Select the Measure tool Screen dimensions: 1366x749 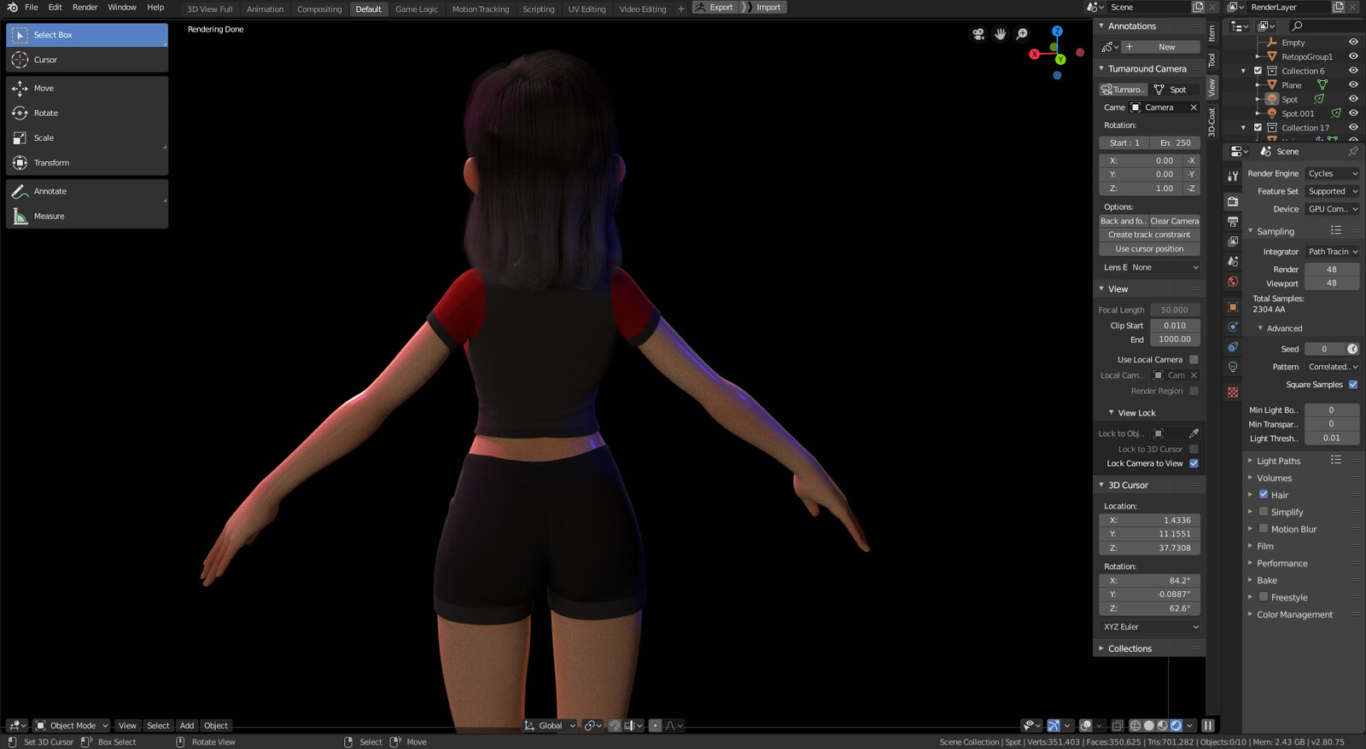[87, 216]
